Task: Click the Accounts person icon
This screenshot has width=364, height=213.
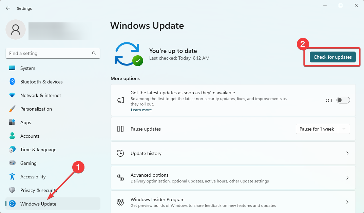Action: click(x=12, y=136)
